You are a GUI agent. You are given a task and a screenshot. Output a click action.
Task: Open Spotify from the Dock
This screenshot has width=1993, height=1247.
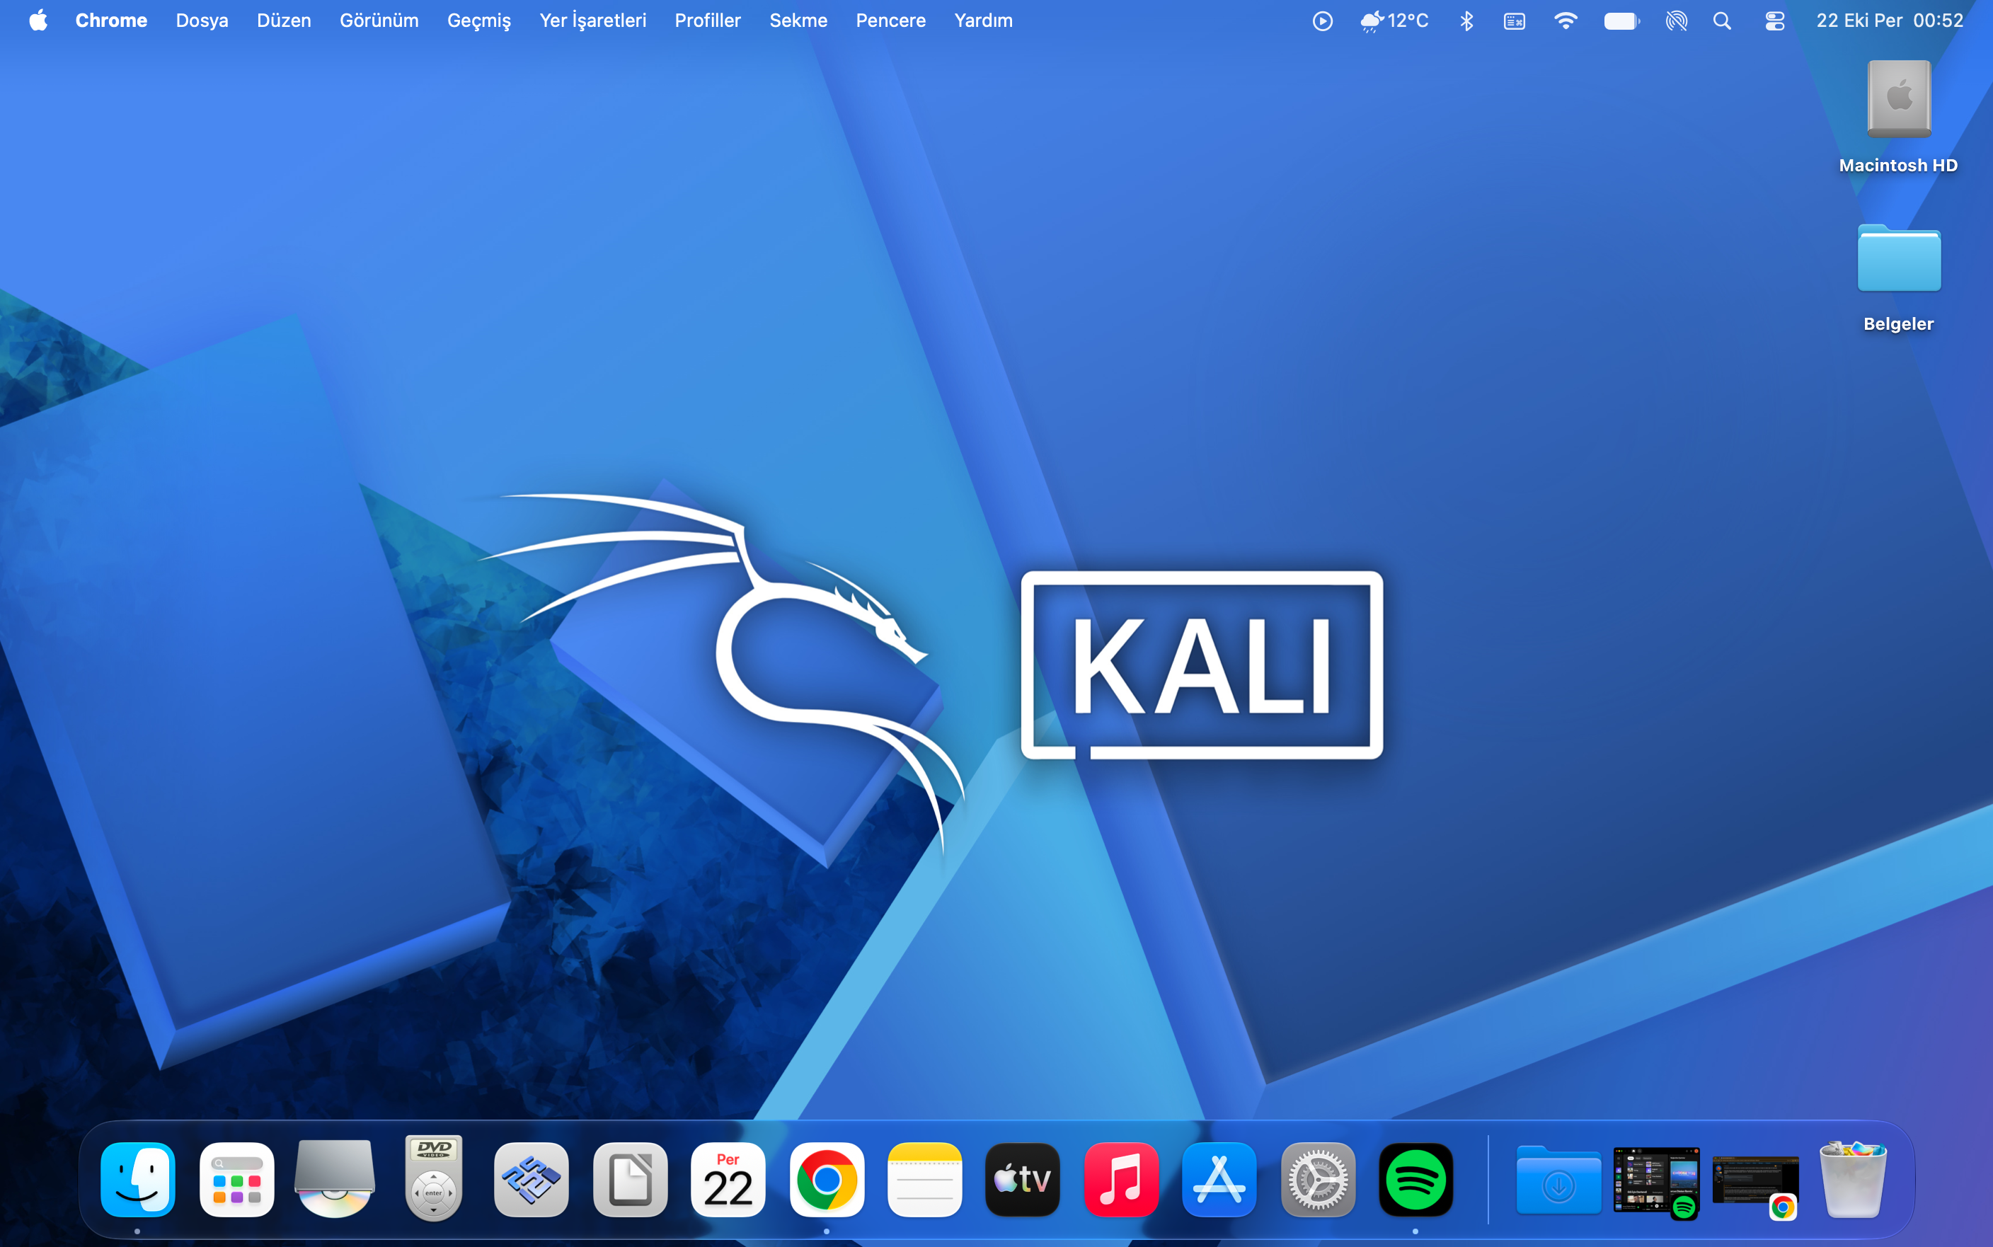(x=1415, y=1179)
